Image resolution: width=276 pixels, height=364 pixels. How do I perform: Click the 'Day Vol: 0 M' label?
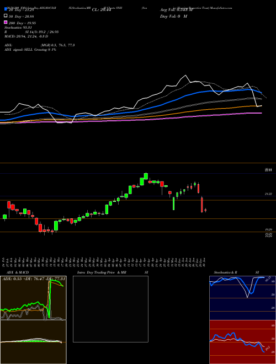[x=173, y=16]
